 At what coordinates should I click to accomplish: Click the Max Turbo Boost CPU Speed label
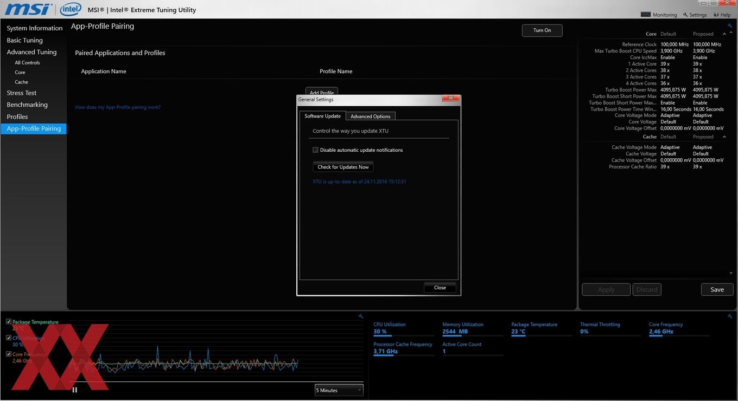click(x=626, y=51)
